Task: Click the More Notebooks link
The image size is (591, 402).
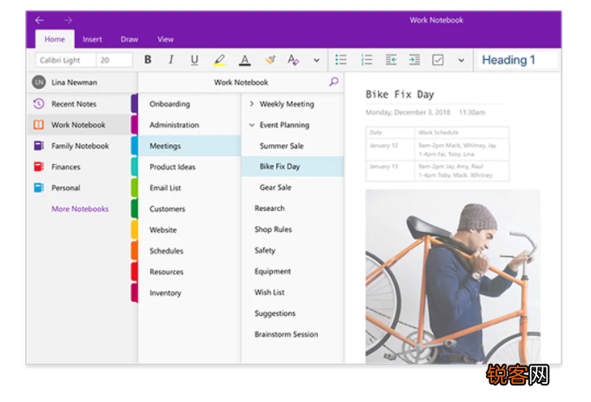Action: point(80,209)
